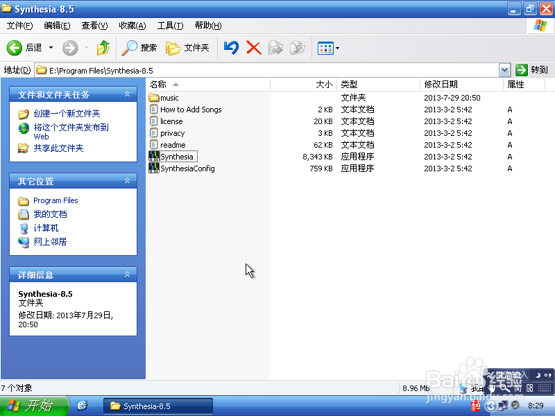The width and height of the screenshot is (555, 416).
Task: Collapse the Details info panel
Action: click(127, 275)
